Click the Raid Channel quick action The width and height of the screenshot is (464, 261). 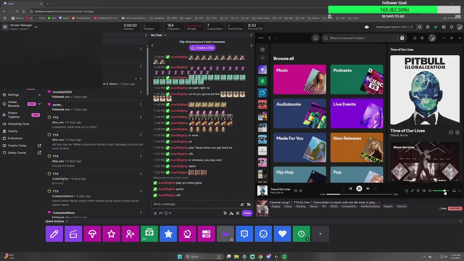pos(92,234)
